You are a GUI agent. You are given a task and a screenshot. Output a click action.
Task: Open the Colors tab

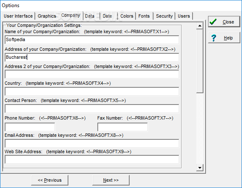[127, 16]
